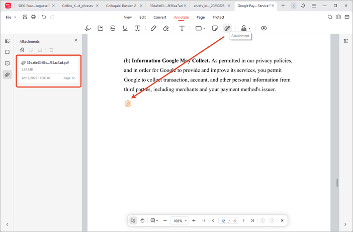Open the Annotate tab
The width and height of the screenshot is (353, 232).
181,17
